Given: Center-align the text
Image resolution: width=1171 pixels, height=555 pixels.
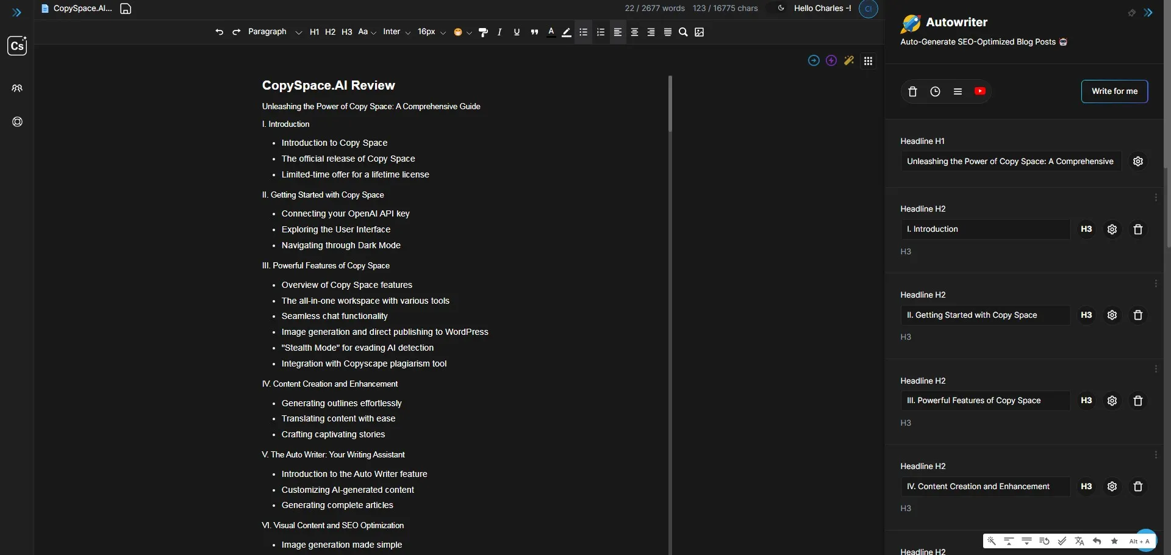Looking at the screenshot, I should 634,32.
